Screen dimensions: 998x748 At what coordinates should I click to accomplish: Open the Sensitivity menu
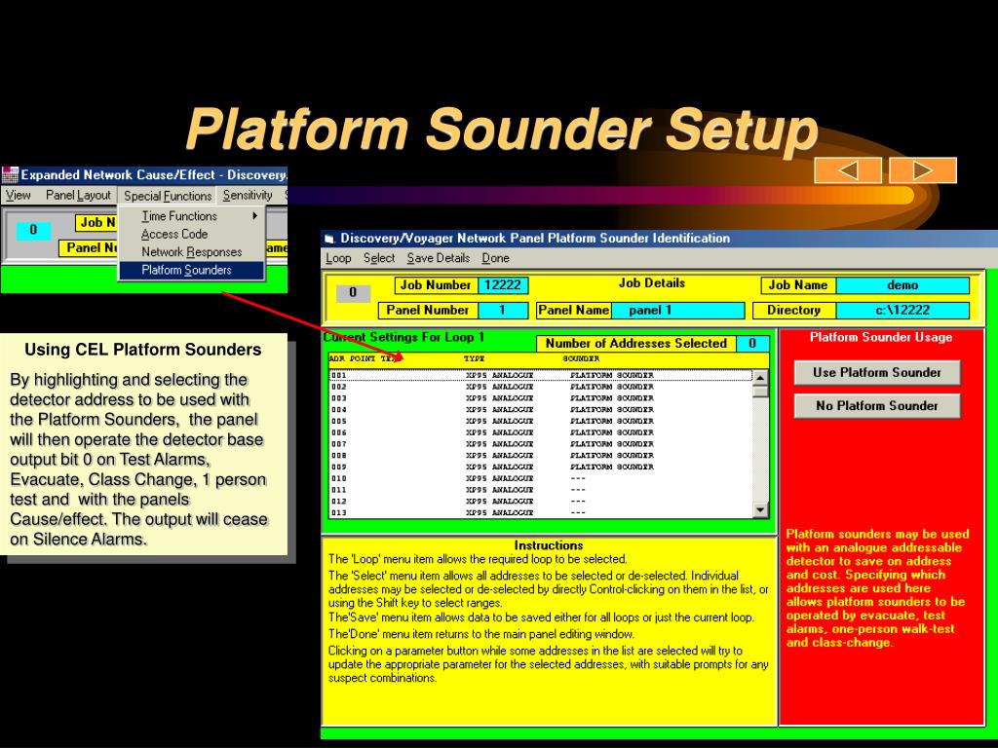[248, 195]
